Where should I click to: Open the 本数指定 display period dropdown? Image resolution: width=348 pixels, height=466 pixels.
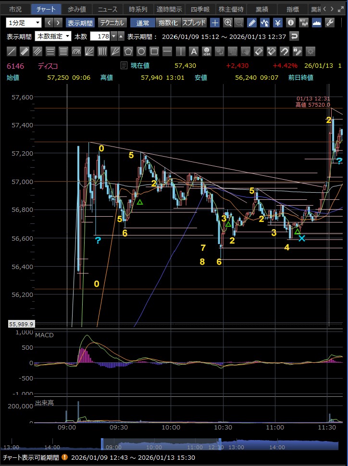[53, 36]
